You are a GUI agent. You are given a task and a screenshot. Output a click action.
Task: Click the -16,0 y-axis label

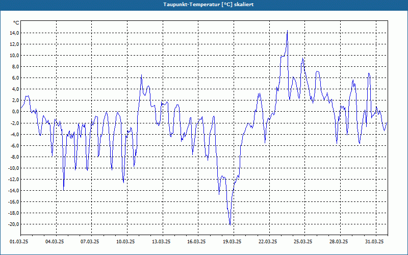tap(14, 201)
